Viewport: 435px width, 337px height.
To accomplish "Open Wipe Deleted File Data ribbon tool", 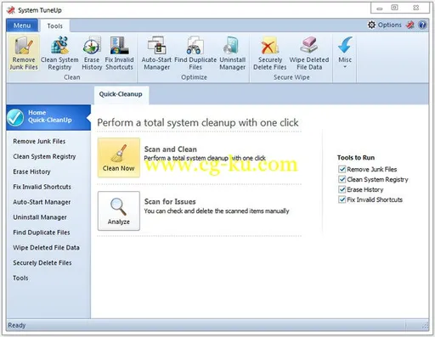I will pos(309,53).
